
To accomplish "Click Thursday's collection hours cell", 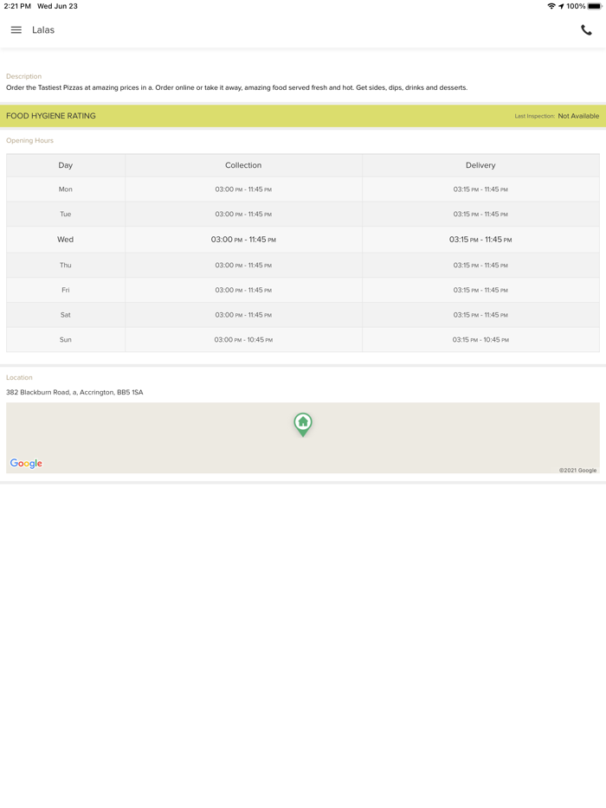I will click(243, 265).
